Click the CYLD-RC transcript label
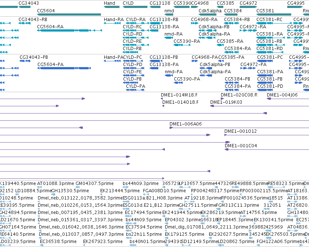Screen dimensions: 309x247 tap(132, 27)
